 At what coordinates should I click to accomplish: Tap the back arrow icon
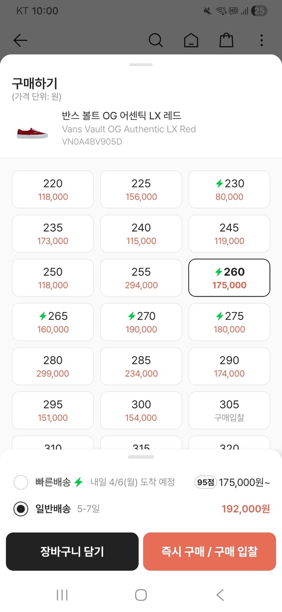tap(20, 40)
